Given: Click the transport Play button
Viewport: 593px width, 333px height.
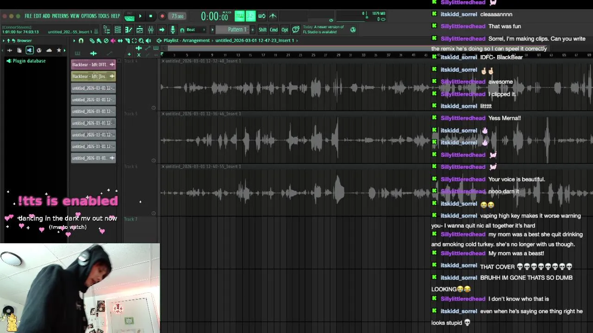Looking at the screenshot, I should click(140, 16).
